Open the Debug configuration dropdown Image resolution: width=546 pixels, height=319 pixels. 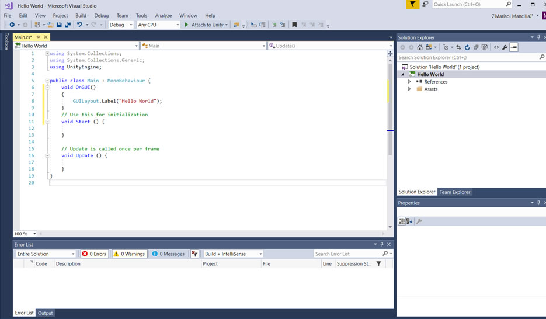pos(121,25)
